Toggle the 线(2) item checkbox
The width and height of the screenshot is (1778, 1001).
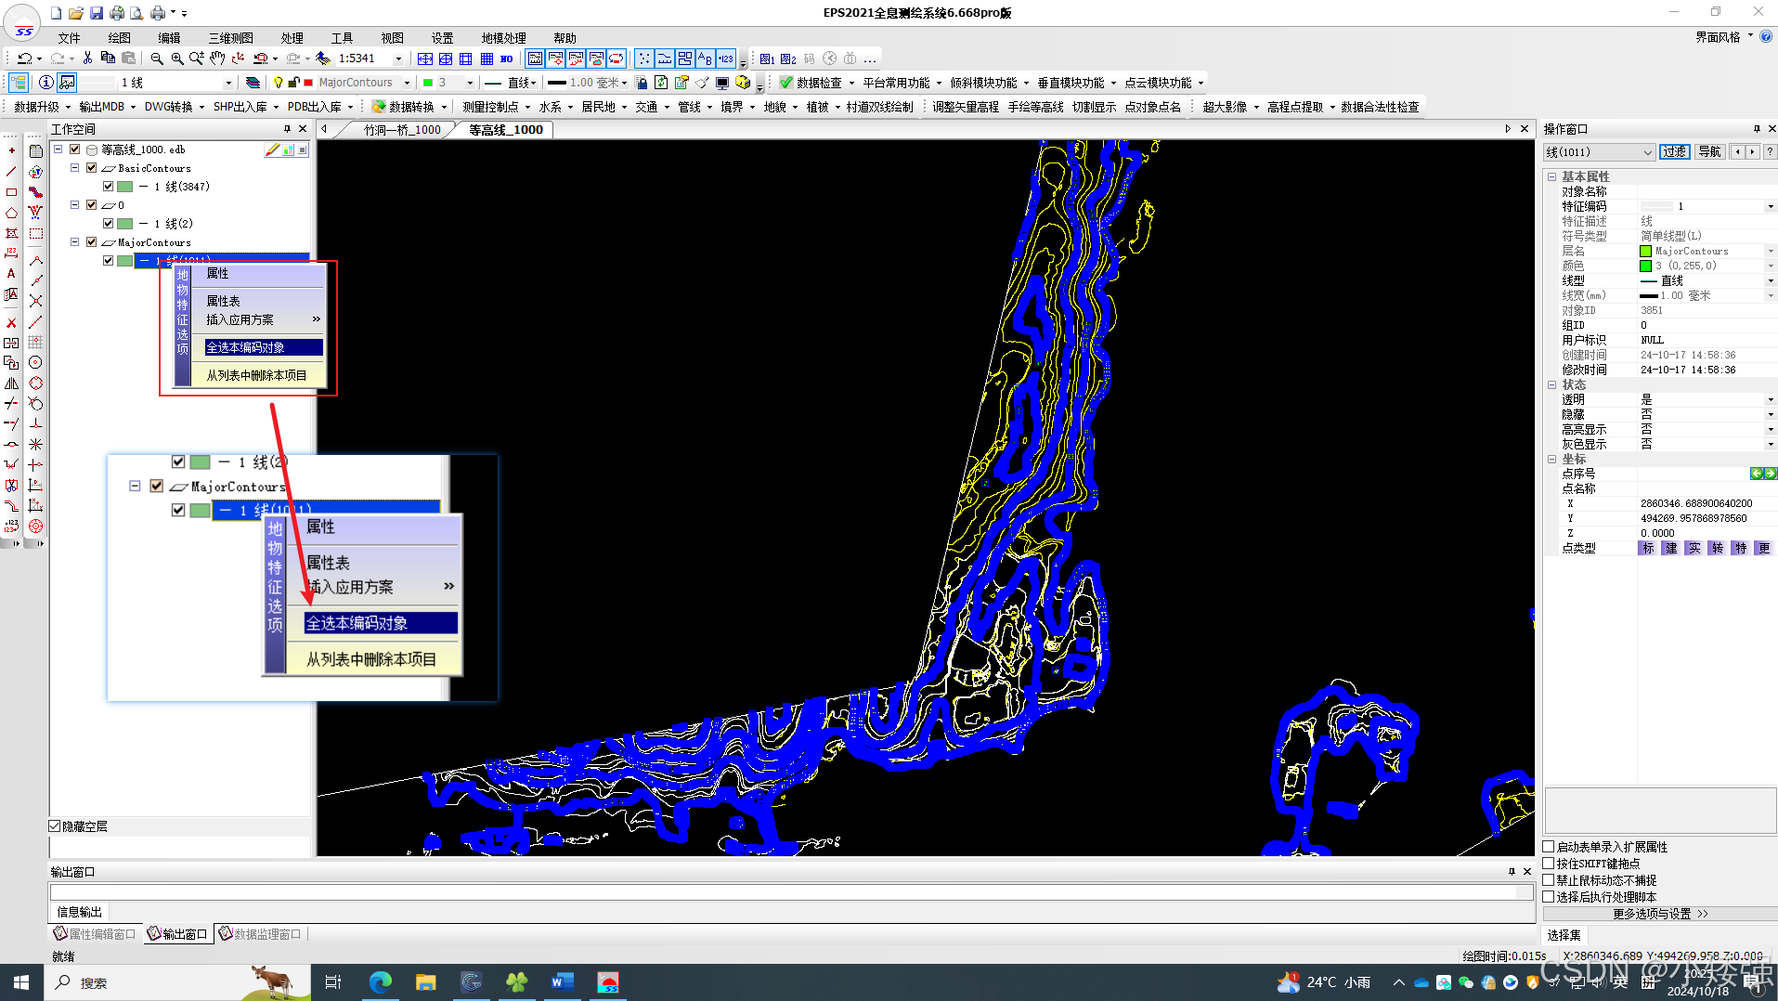(108, 224)
